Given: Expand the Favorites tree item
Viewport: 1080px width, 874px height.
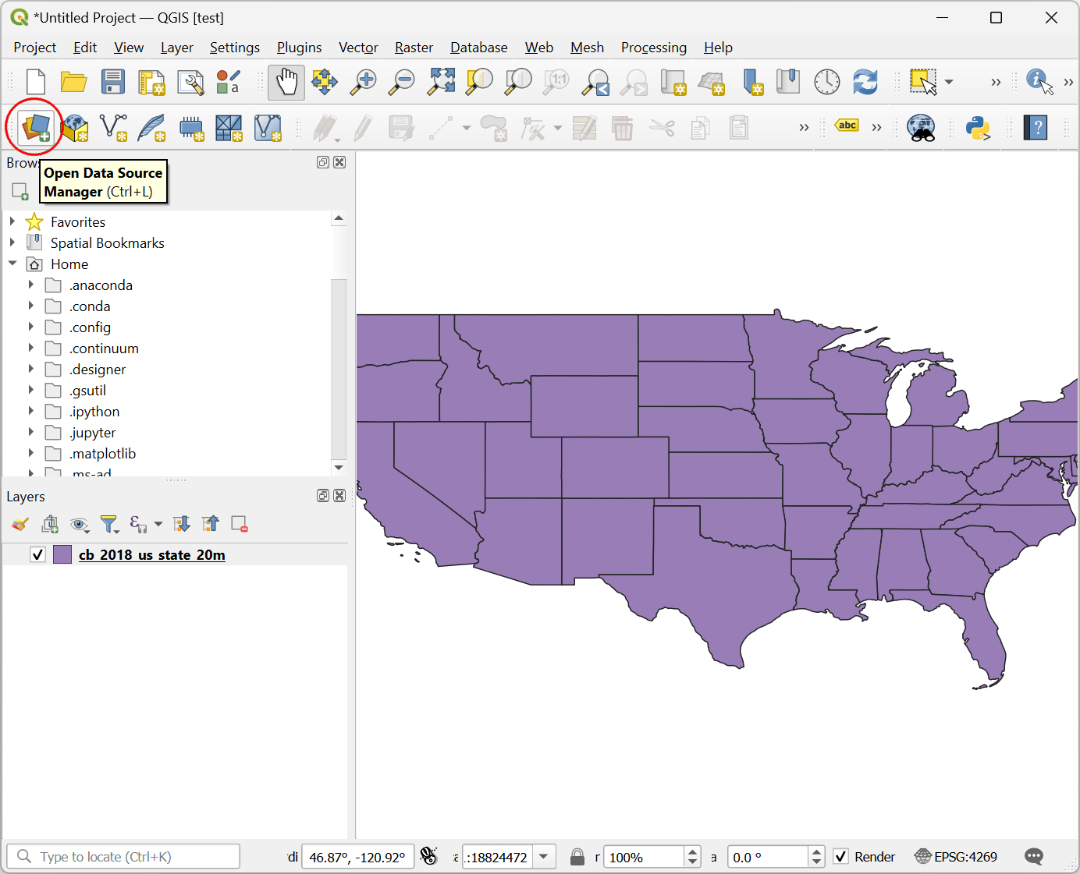Looking at the screenshot, I should [12, 221].
